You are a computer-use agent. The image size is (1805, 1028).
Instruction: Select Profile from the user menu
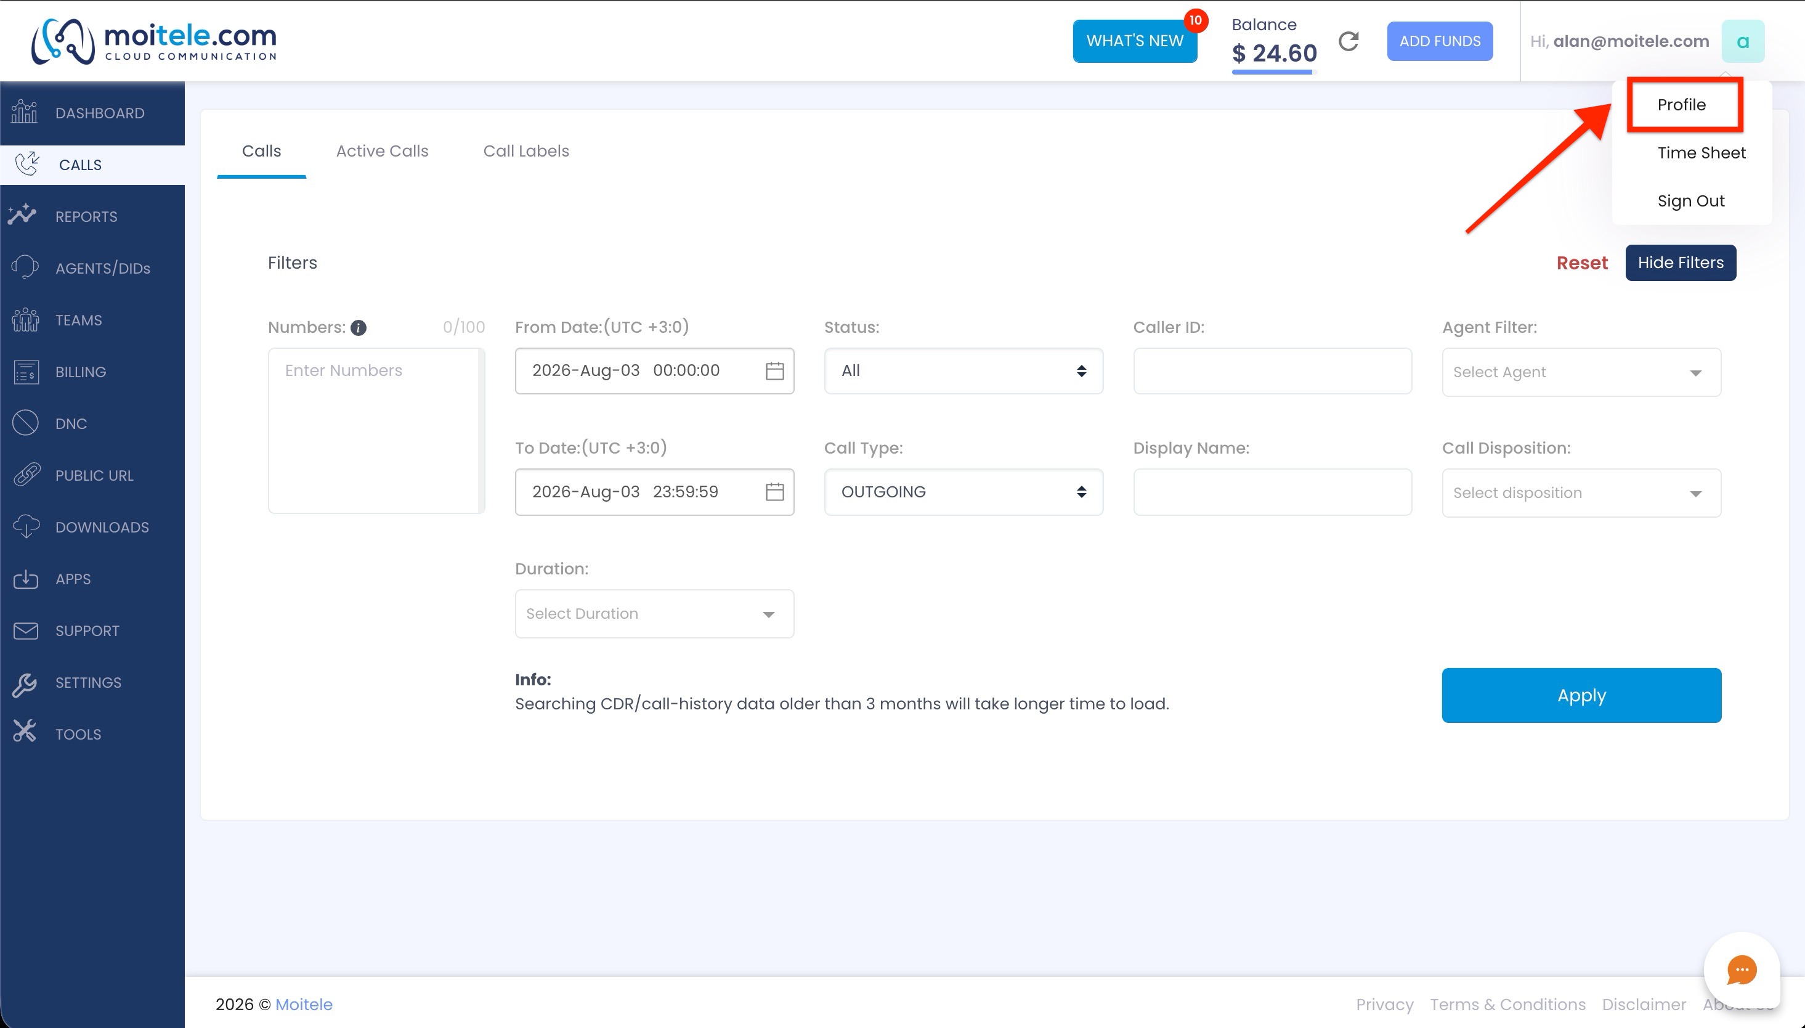click(x=1681, y=105)
